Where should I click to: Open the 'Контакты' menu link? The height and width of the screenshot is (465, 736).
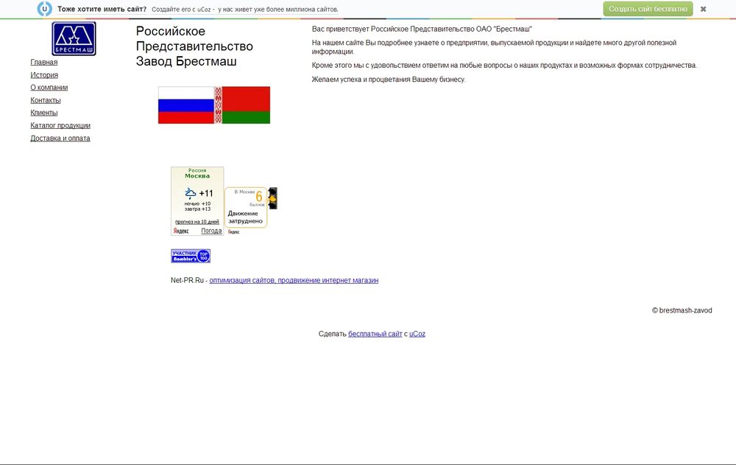(x=46, y=100)
